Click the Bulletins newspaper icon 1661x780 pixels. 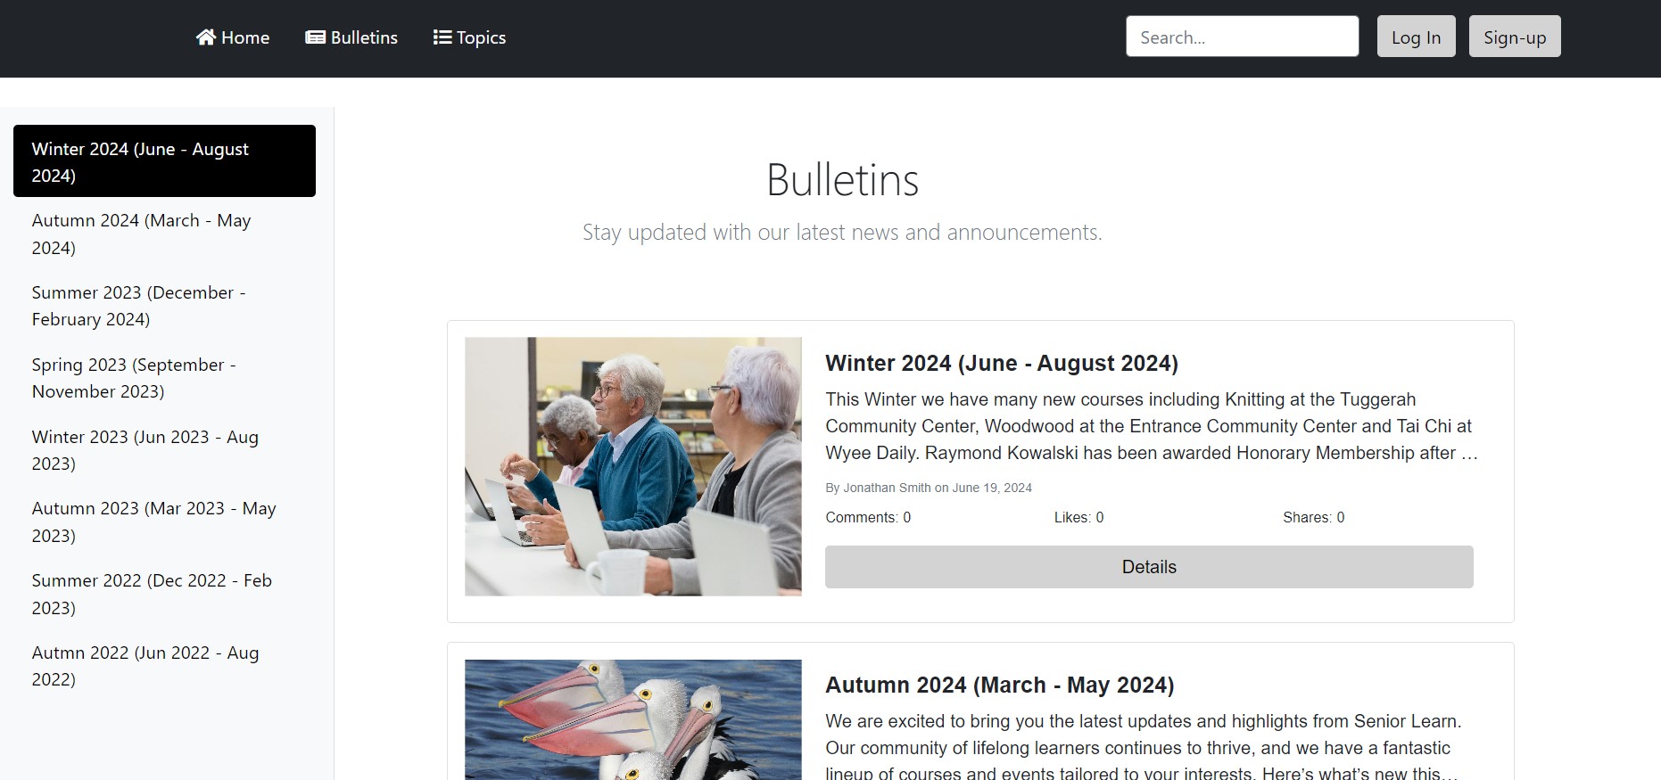click(x=315, y=37)
